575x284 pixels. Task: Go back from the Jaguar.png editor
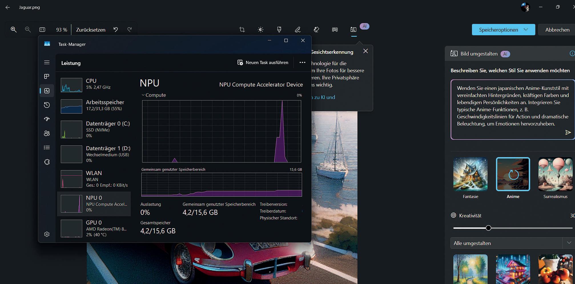8,7
